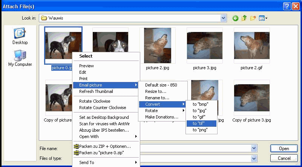Click WinZip icon beside Packen zu ZIP + Optionen
Screen dimensions: 302x167
coord(76,146)
